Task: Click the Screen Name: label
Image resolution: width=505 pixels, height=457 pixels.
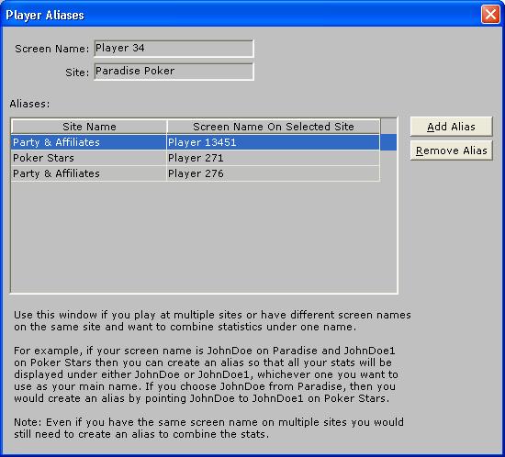Action: (51, 49)
